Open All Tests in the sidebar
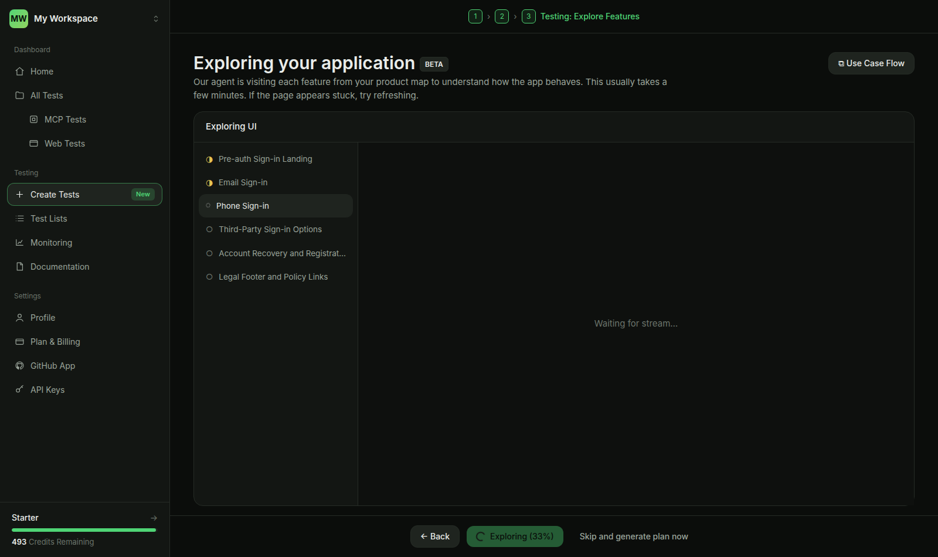The image size is (938, 557). click(x=84, y=96)
